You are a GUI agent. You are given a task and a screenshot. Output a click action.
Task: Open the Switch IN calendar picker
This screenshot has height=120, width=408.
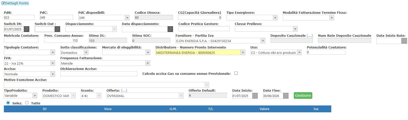pos(27,29)
